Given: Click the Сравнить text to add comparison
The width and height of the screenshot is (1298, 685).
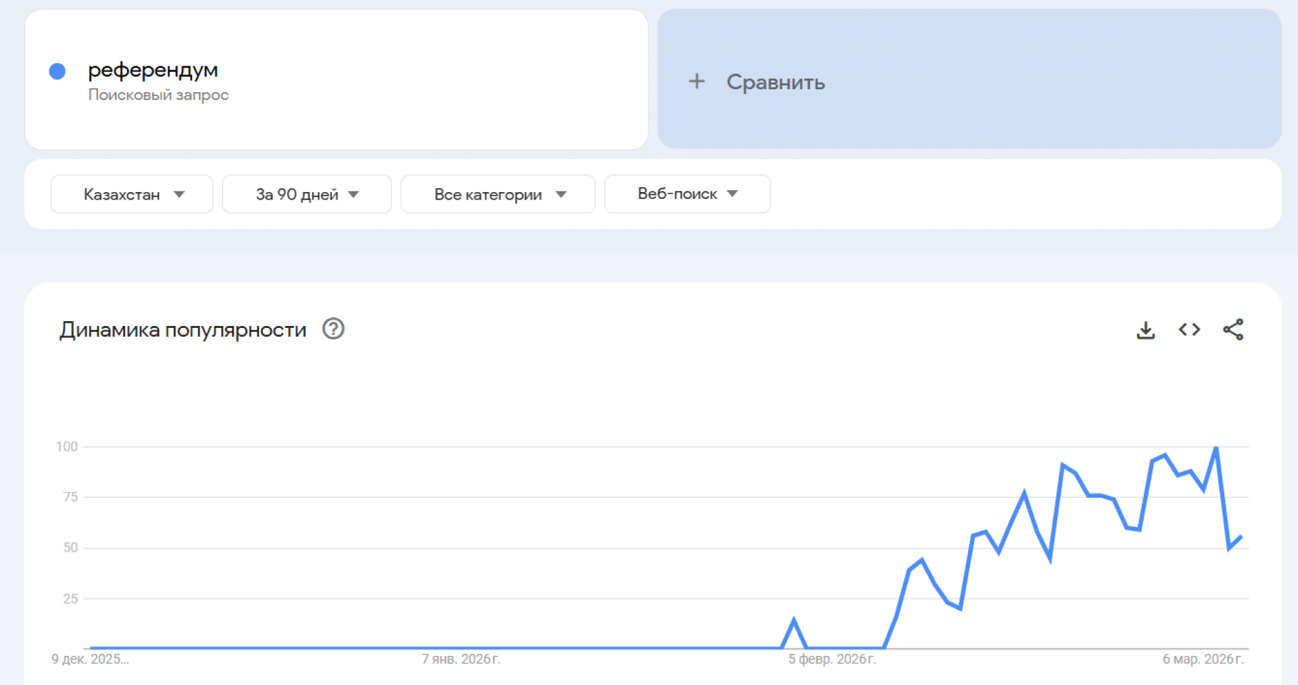Looking at the screenshot, I should (775, 82).
